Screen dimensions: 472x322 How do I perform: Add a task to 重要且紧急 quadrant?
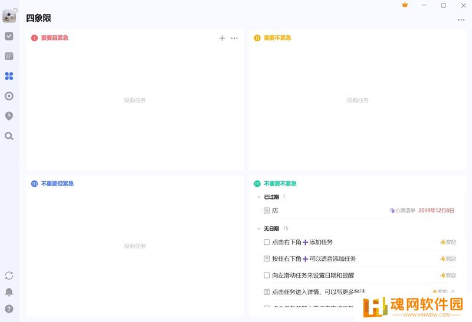222,38
